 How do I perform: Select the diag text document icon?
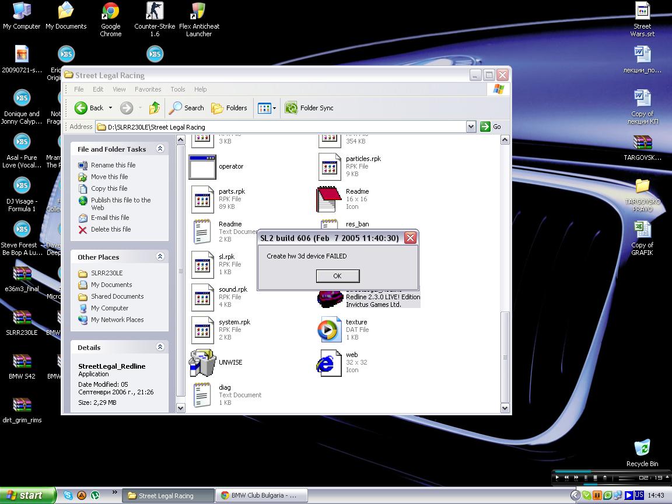tap(202, 395)
